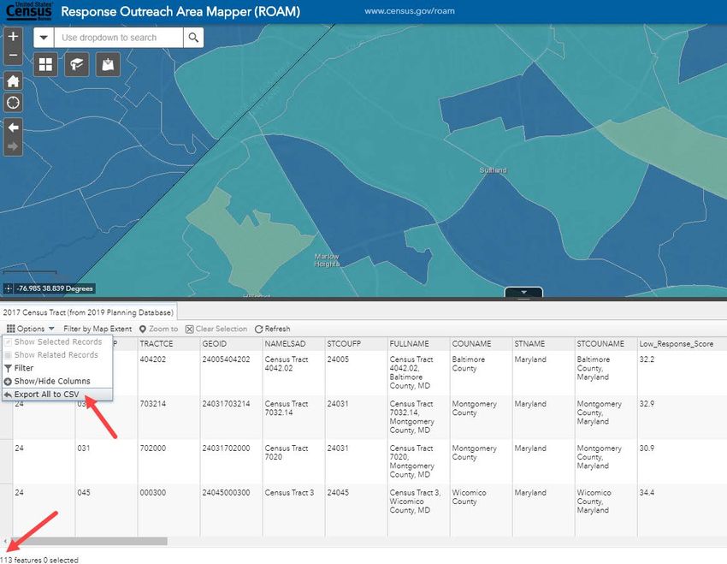The height and width of the screenshot is (564, 727).
Task: Open search source dropdown arrow
Action: tap(44, 38)
